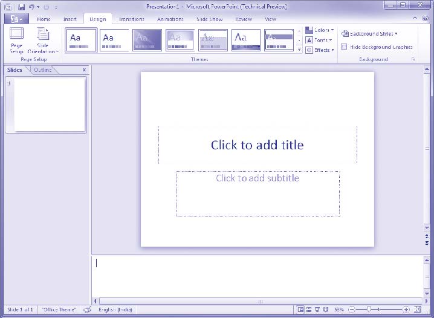
Task: Expand the full Themes gallery (More arrow)
Action: pyautogui.click(x=299, y=49)
